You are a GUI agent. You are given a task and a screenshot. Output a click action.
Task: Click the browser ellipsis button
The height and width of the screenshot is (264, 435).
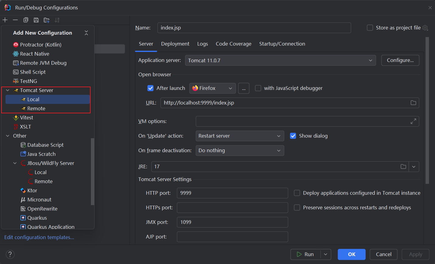[x=244, y=88]
